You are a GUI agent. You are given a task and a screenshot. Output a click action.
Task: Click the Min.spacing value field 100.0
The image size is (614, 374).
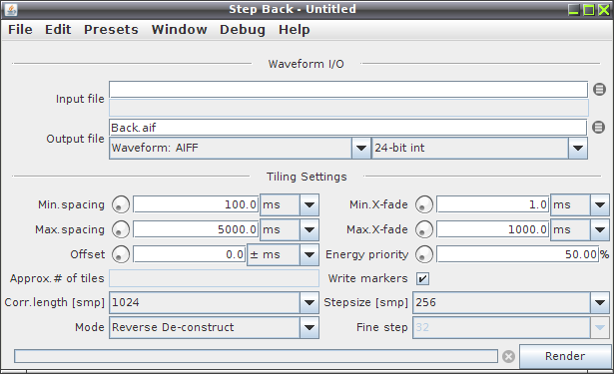(196, 204)
